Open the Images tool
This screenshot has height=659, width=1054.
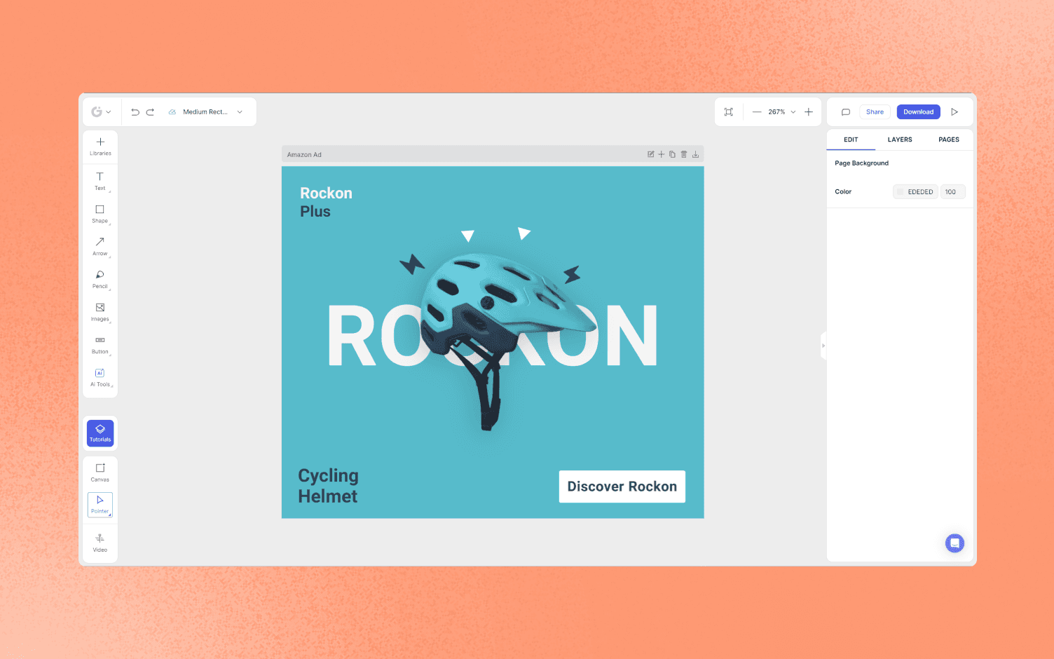(x=100, y=312)
